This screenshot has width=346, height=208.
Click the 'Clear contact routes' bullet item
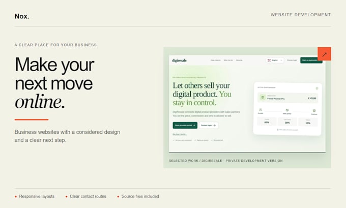point(86,196)
